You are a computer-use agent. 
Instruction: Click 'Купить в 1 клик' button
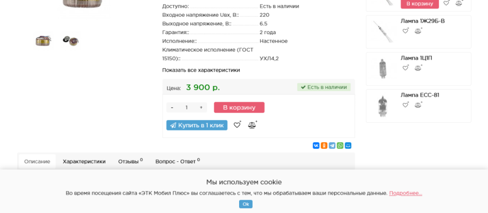[x=197, y=125]
